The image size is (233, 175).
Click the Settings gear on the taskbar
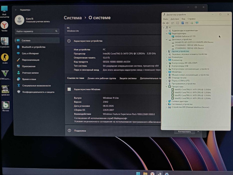pyautogui.click(x=167, y=174)
